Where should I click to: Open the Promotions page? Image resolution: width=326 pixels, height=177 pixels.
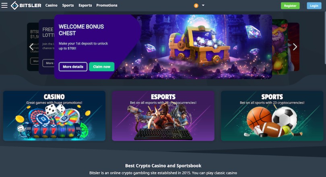click(x=107, y=5)
